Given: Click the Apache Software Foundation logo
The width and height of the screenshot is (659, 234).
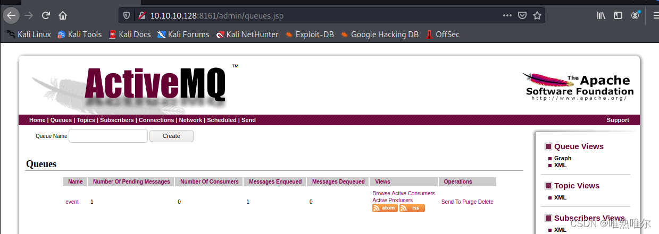Looking at the screenshot, I should tap(578, 87).
